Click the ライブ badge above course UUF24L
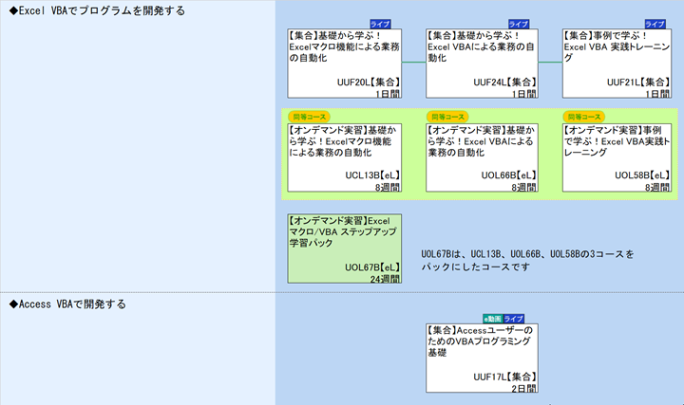This screenshot has height=405, width=684. click(519, 24)
